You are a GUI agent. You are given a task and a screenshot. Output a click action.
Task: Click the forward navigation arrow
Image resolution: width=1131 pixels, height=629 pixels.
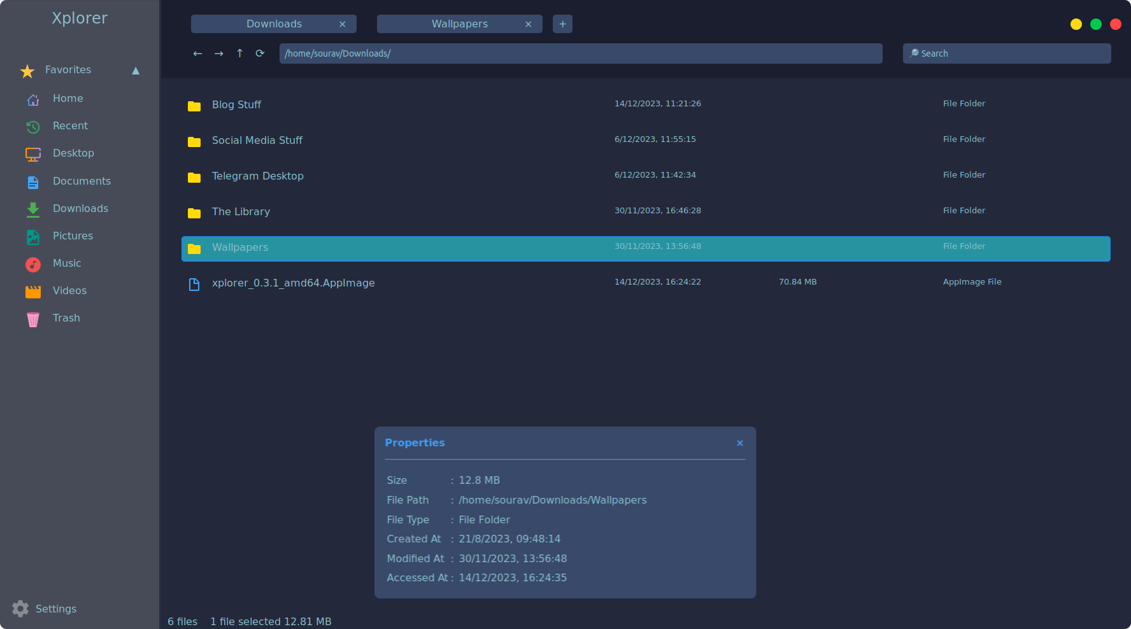click(x=218, y=53)
